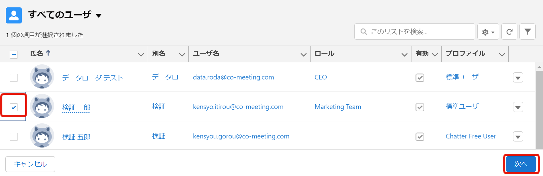Refresh the user list
Viewport: 543px width, 176px height.
pyautogui.click(x=509, y=32)
